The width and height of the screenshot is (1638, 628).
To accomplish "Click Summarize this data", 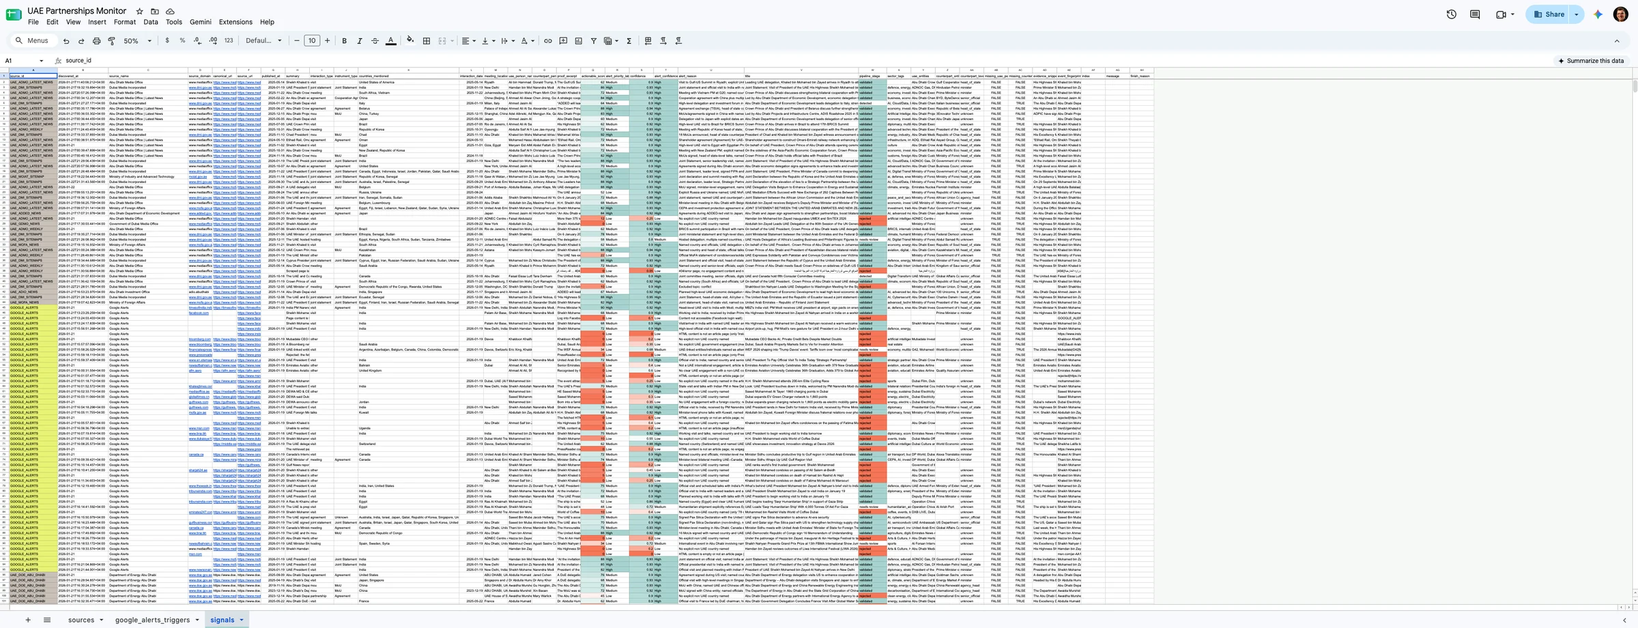I will click(x=1590, y=61).
